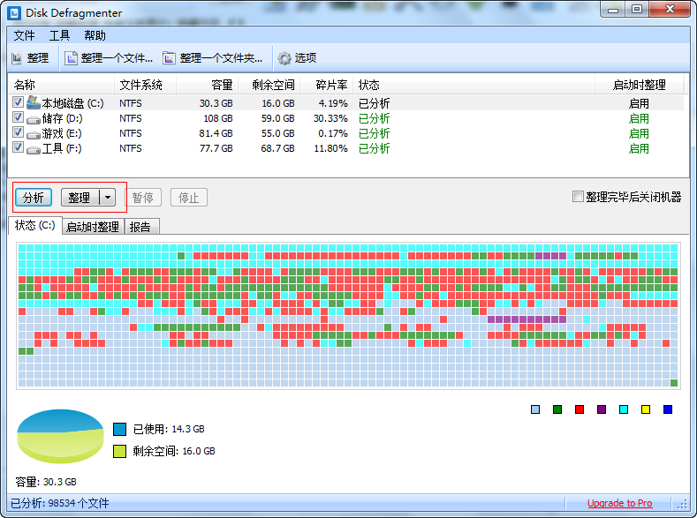Screen dimensions: 697x518
Task: Click the 暂停 button
Action: [143, 198]
